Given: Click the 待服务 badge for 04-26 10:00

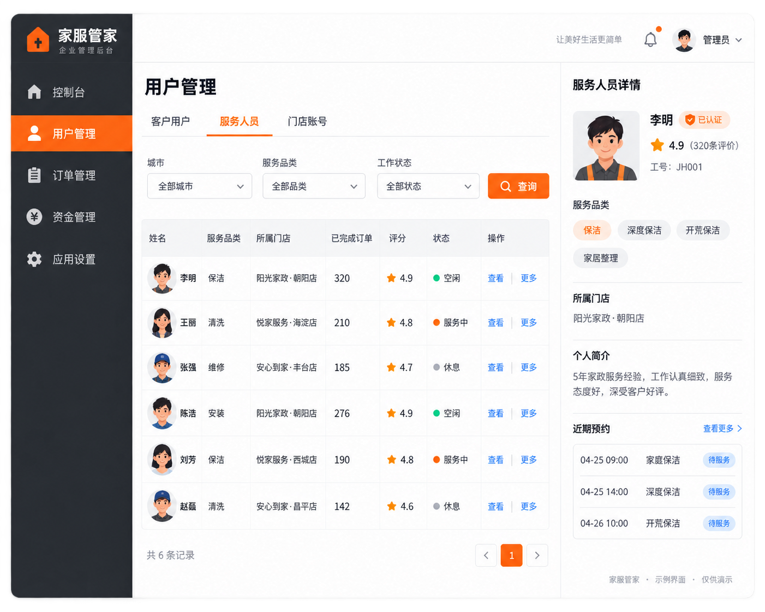Looking at the screenshot, I should 719,523.
